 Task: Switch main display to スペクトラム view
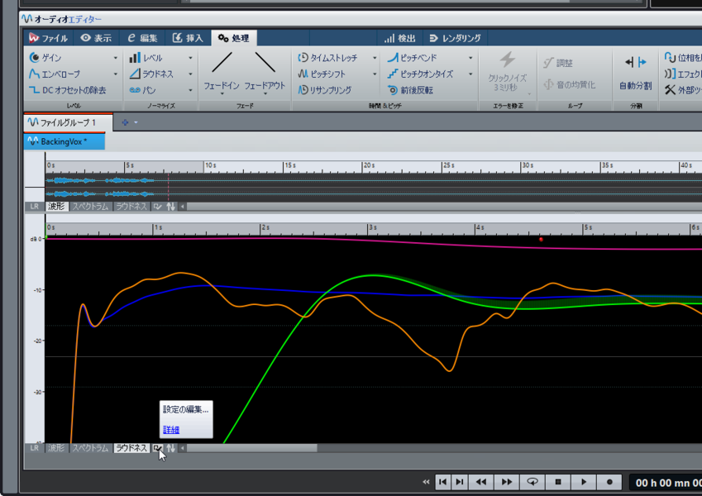click(x=90, y=448)
